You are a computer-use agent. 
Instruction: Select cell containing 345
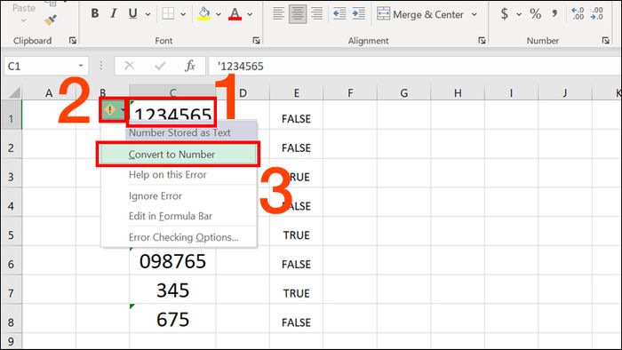(172, 290)
